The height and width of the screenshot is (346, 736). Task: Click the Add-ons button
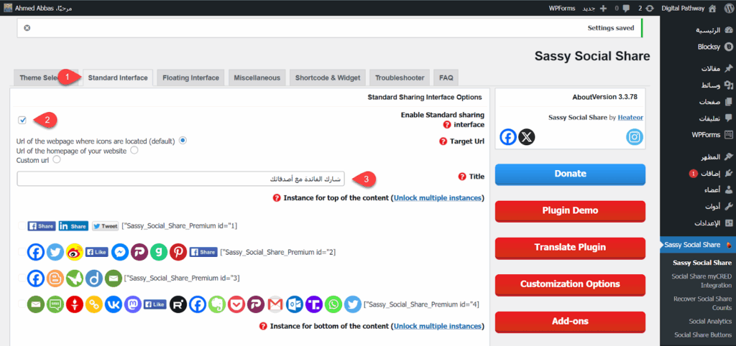pos(570,322)
